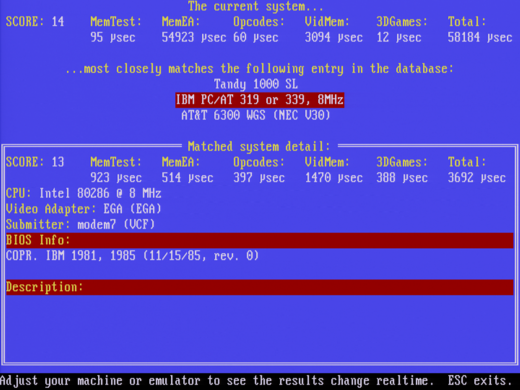This screenshot has width=520, height=390.
Task: Click the matched MemEA value 514 µsec
Action: 187,178
